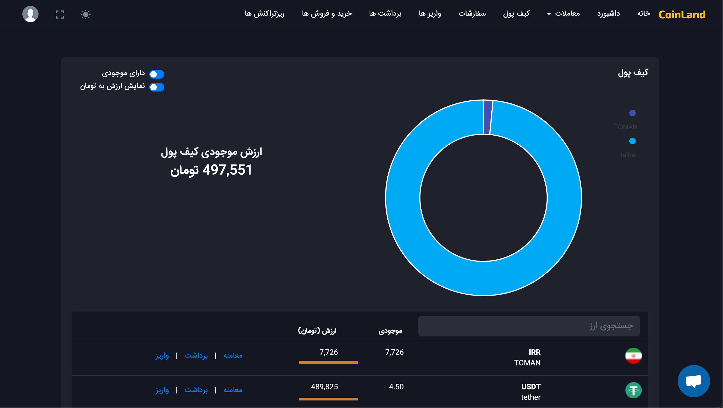Toggle fullscreen mode icon
This screenshot has width=723, height=408.
click(x=60, y=14)
